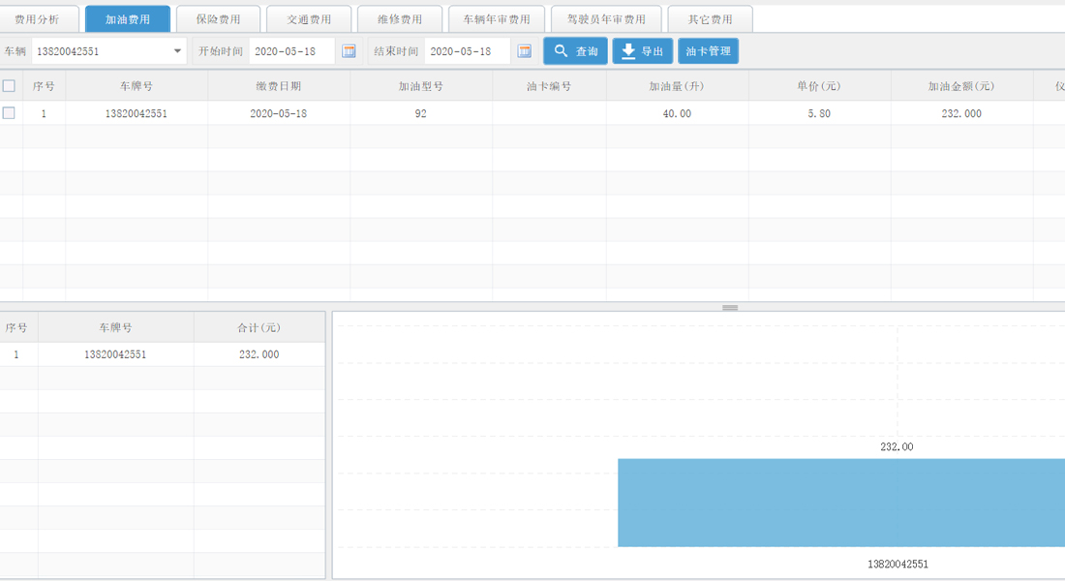
Task: Tick the select-all checkbox in table header
Action: [9, 86]
